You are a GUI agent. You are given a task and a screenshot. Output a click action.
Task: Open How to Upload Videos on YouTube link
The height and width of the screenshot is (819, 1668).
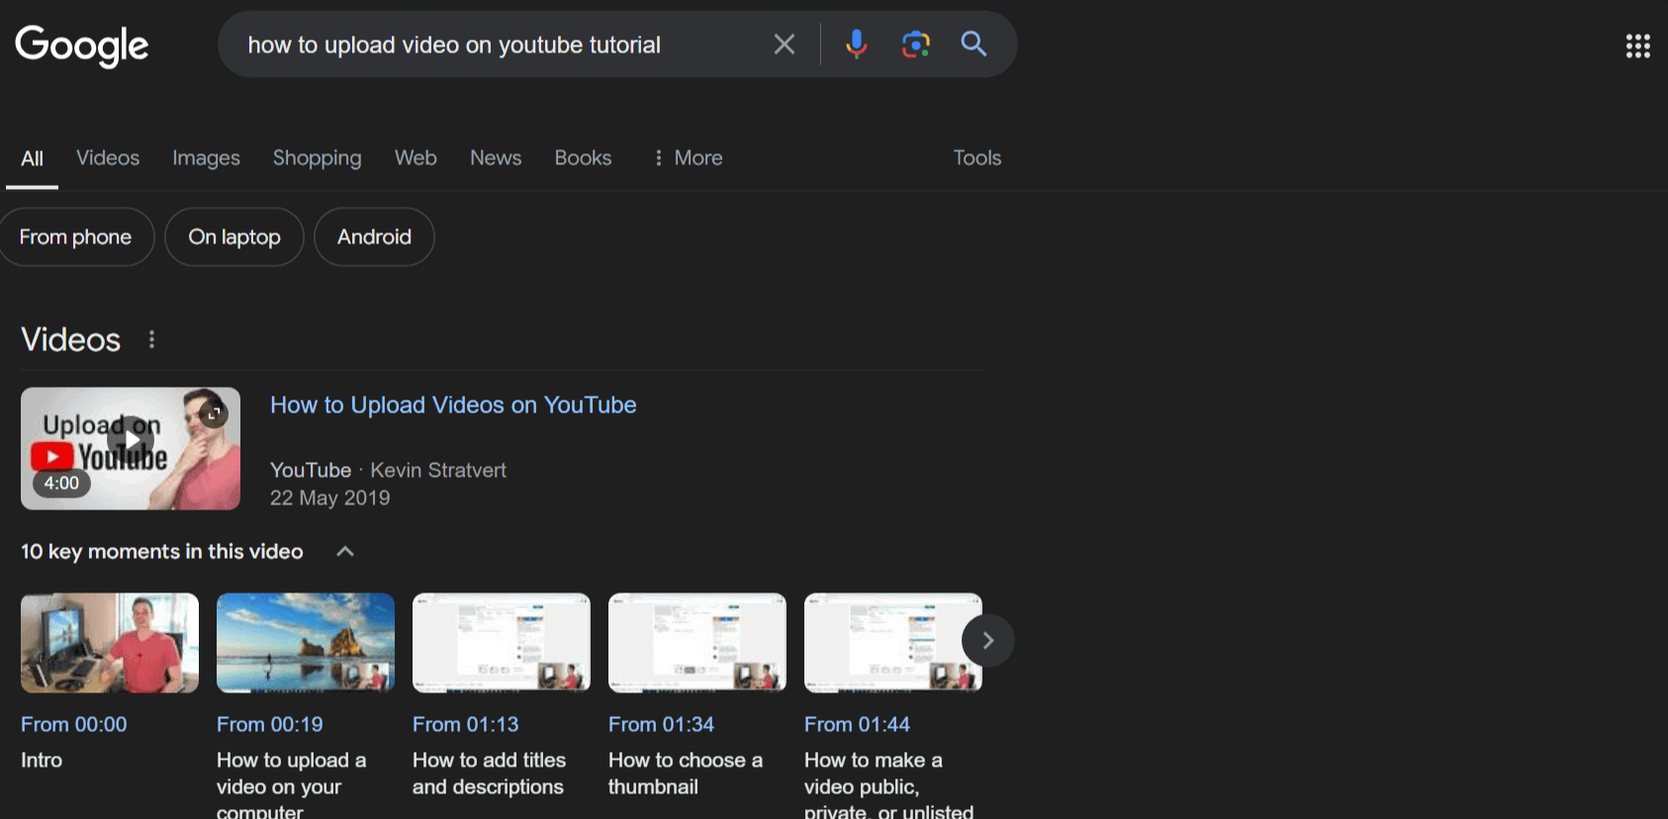453,406
